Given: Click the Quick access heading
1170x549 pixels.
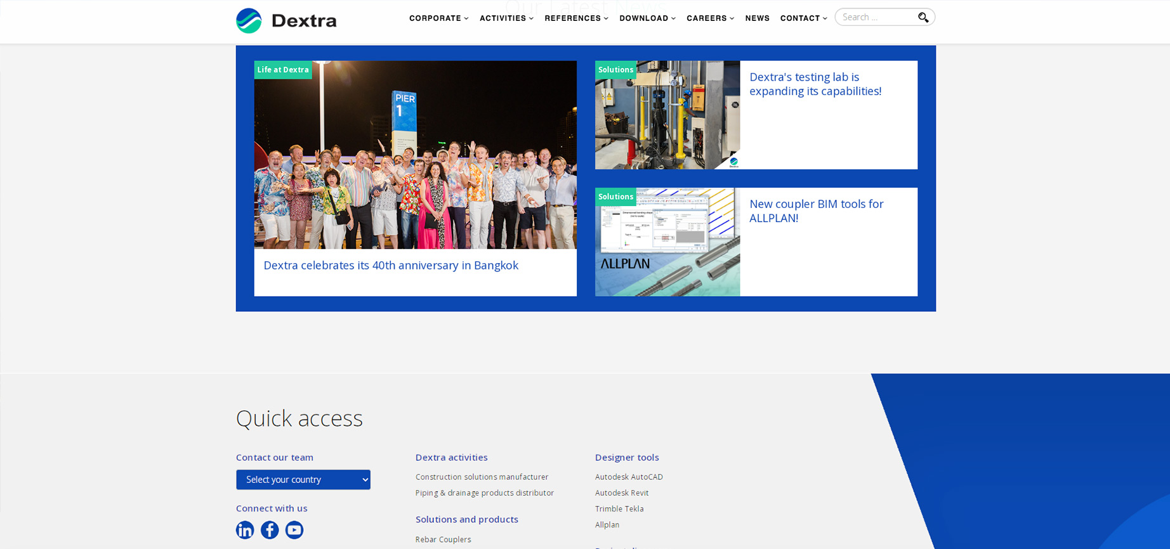Looking at the screenshot, I should tap(299, 418).
